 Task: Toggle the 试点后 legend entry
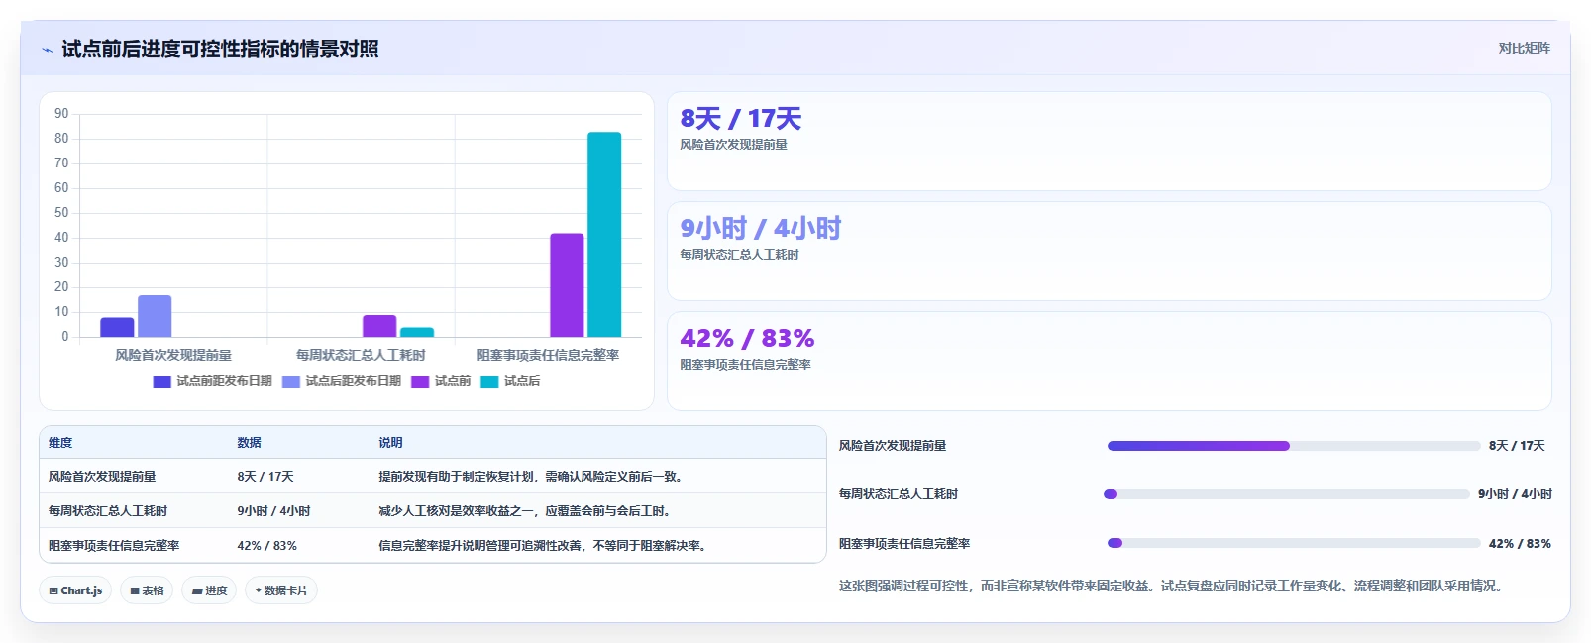click(x=510, y=381)
